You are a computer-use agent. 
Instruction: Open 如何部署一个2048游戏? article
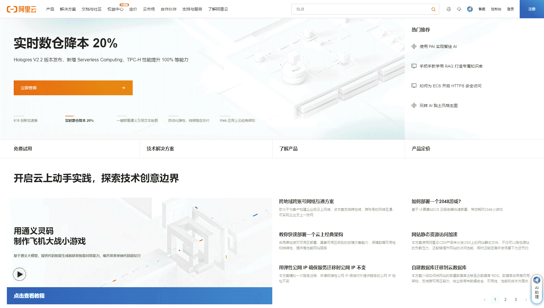pos(436,202)
